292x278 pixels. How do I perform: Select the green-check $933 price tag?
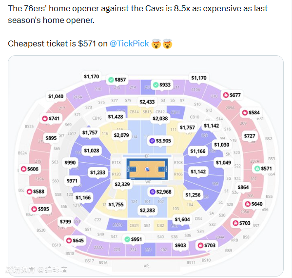162,85
